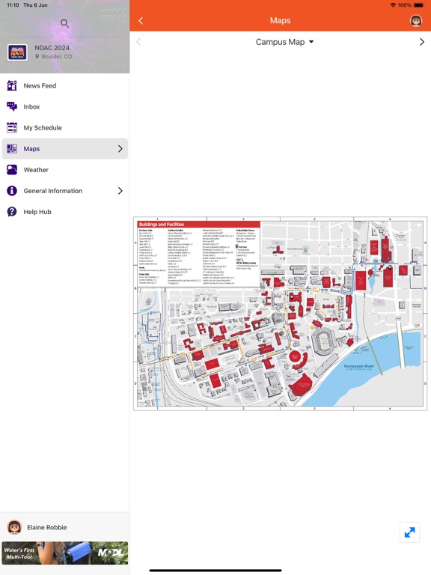Open Inbox menu item
This screenshot has height=575, width=431.
coord(65,106)
